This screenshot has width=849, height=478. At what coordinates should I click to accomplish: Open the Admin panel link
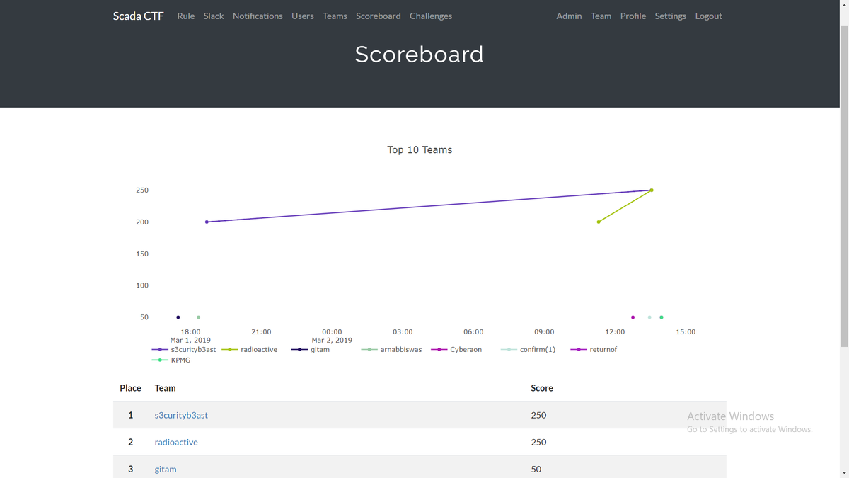(x=569, y=16)
